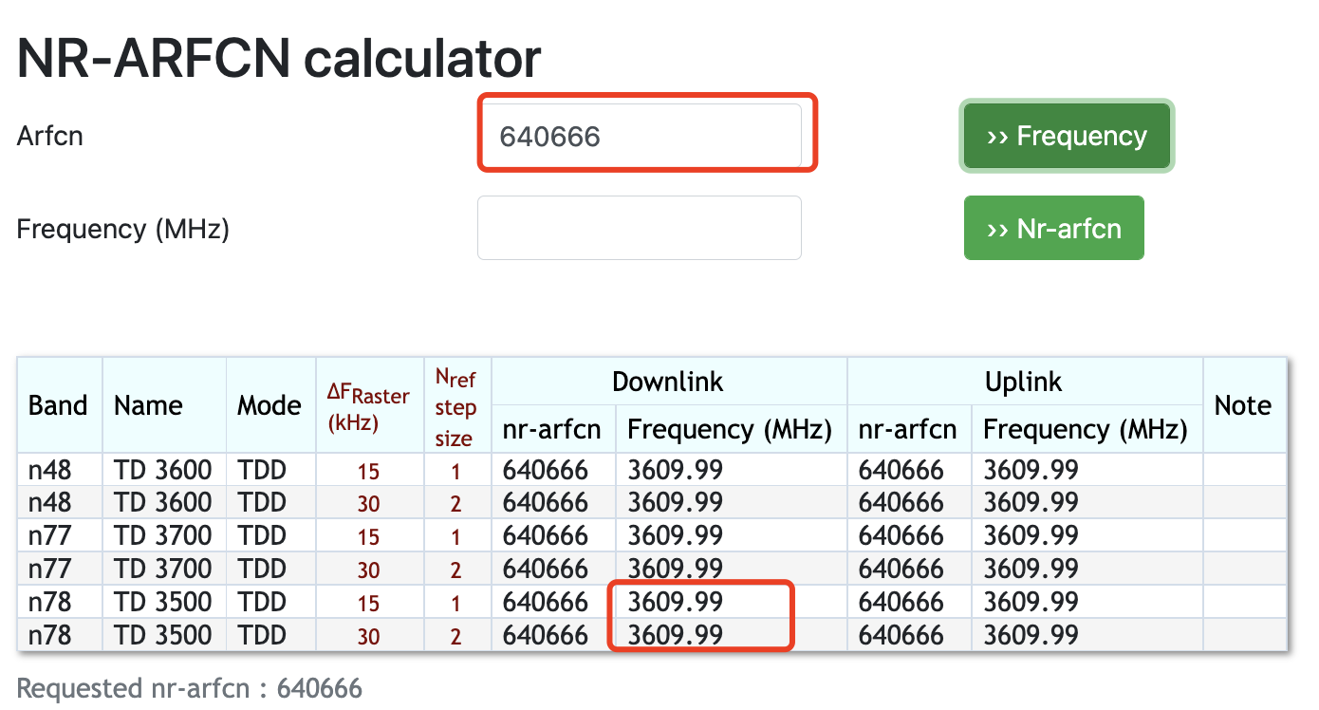The height and width of the screenshot is (710, 1319).
Task: Click the "NR-ARFCN calculator" page title
Action: click(x=279, y=59)
